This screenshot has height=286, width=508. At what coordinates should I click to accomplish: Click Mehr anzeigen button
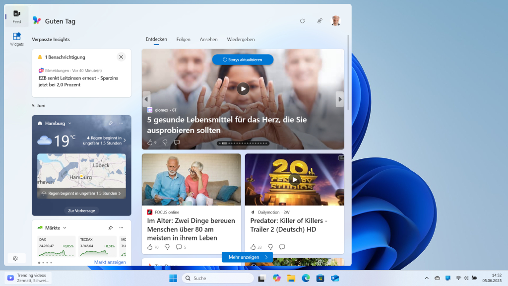247,257
